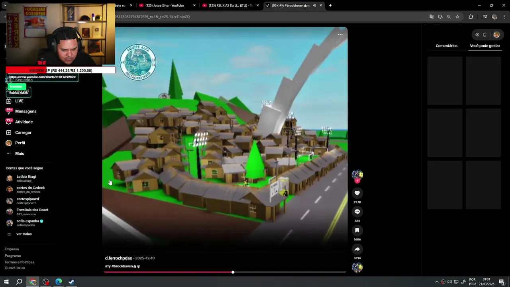Open Windows taskbar search
Viewport: 510px width, 287px height.
[19, 282]
